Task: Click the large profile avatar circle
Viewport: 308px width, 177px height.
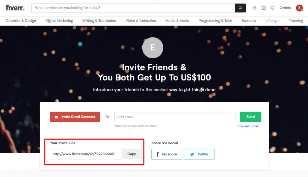Action: (x=153, y=48)
